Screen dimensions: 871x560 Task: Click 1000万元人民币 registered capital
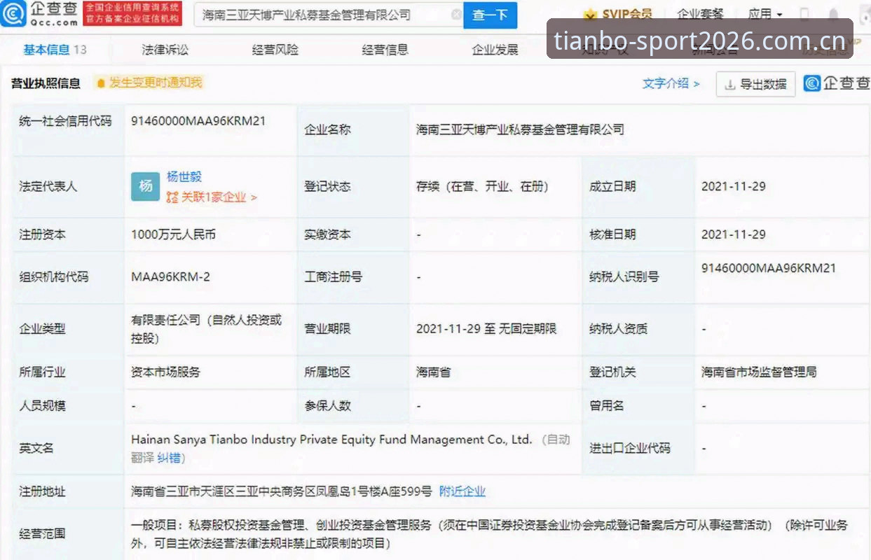click(x=173, y=234)
